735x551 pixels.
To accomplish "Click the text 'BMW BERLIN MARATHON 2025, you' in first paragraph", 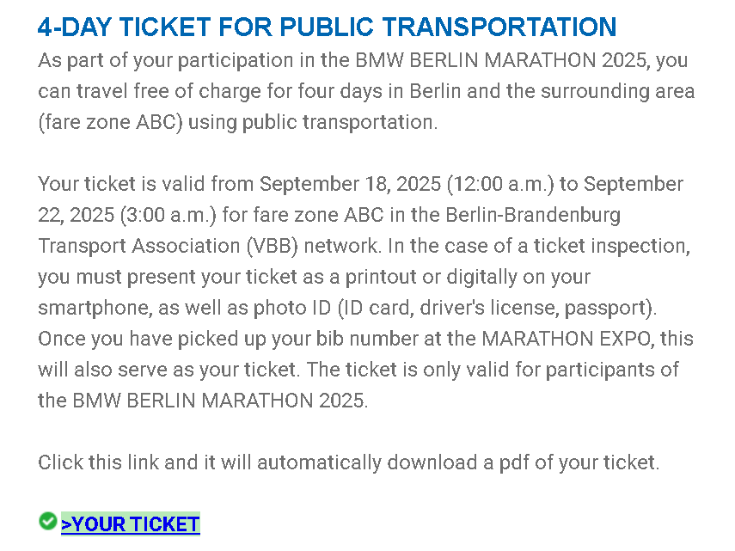I will pos(521,60).
